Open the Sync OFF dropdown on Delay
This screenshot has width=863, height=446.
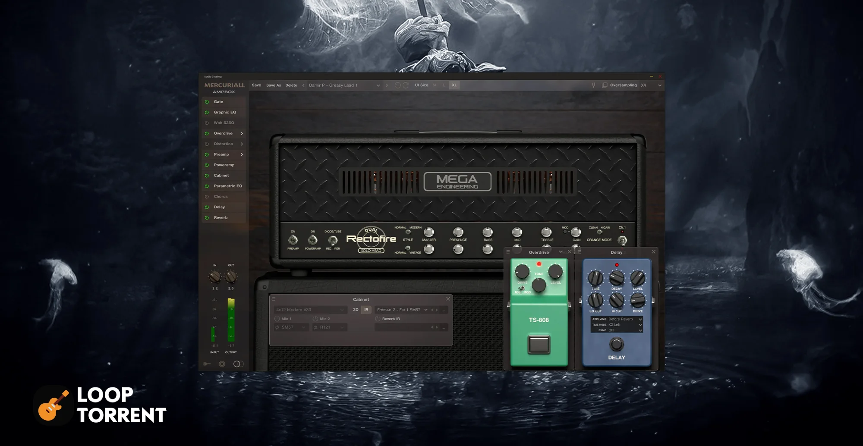point(617,330)
